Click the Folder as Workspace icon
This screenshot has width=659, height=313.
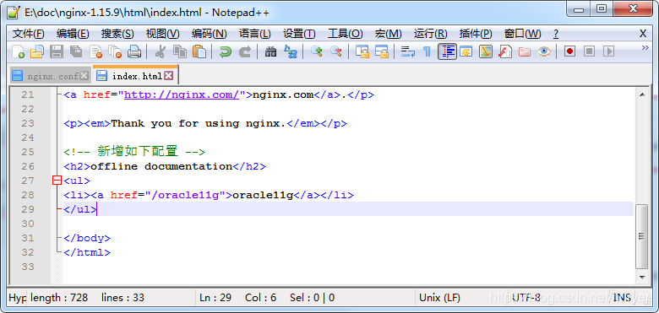point(524,51)
